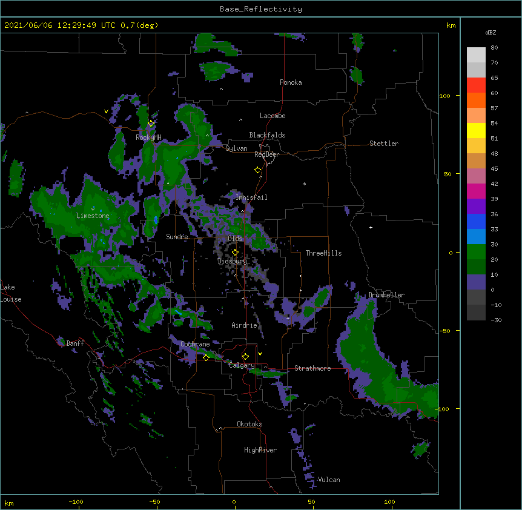Click the Stettler city label
The width and height of the screenshot is (522, 510).
coord(384,144)
